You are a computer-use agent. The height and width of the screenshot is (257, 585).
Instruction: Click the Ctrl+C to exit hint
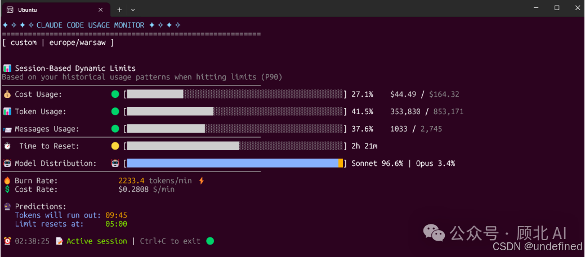170,241
